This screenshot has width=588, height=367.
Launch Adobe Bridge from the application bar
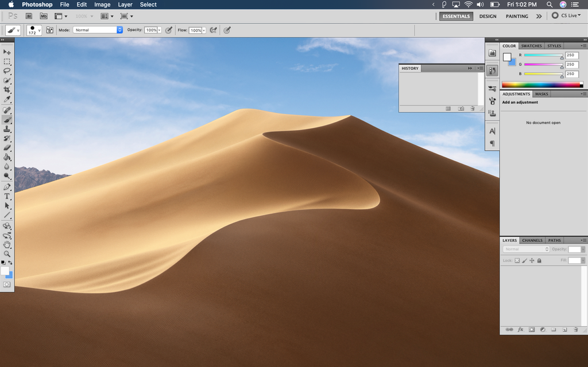coord(30,16)
